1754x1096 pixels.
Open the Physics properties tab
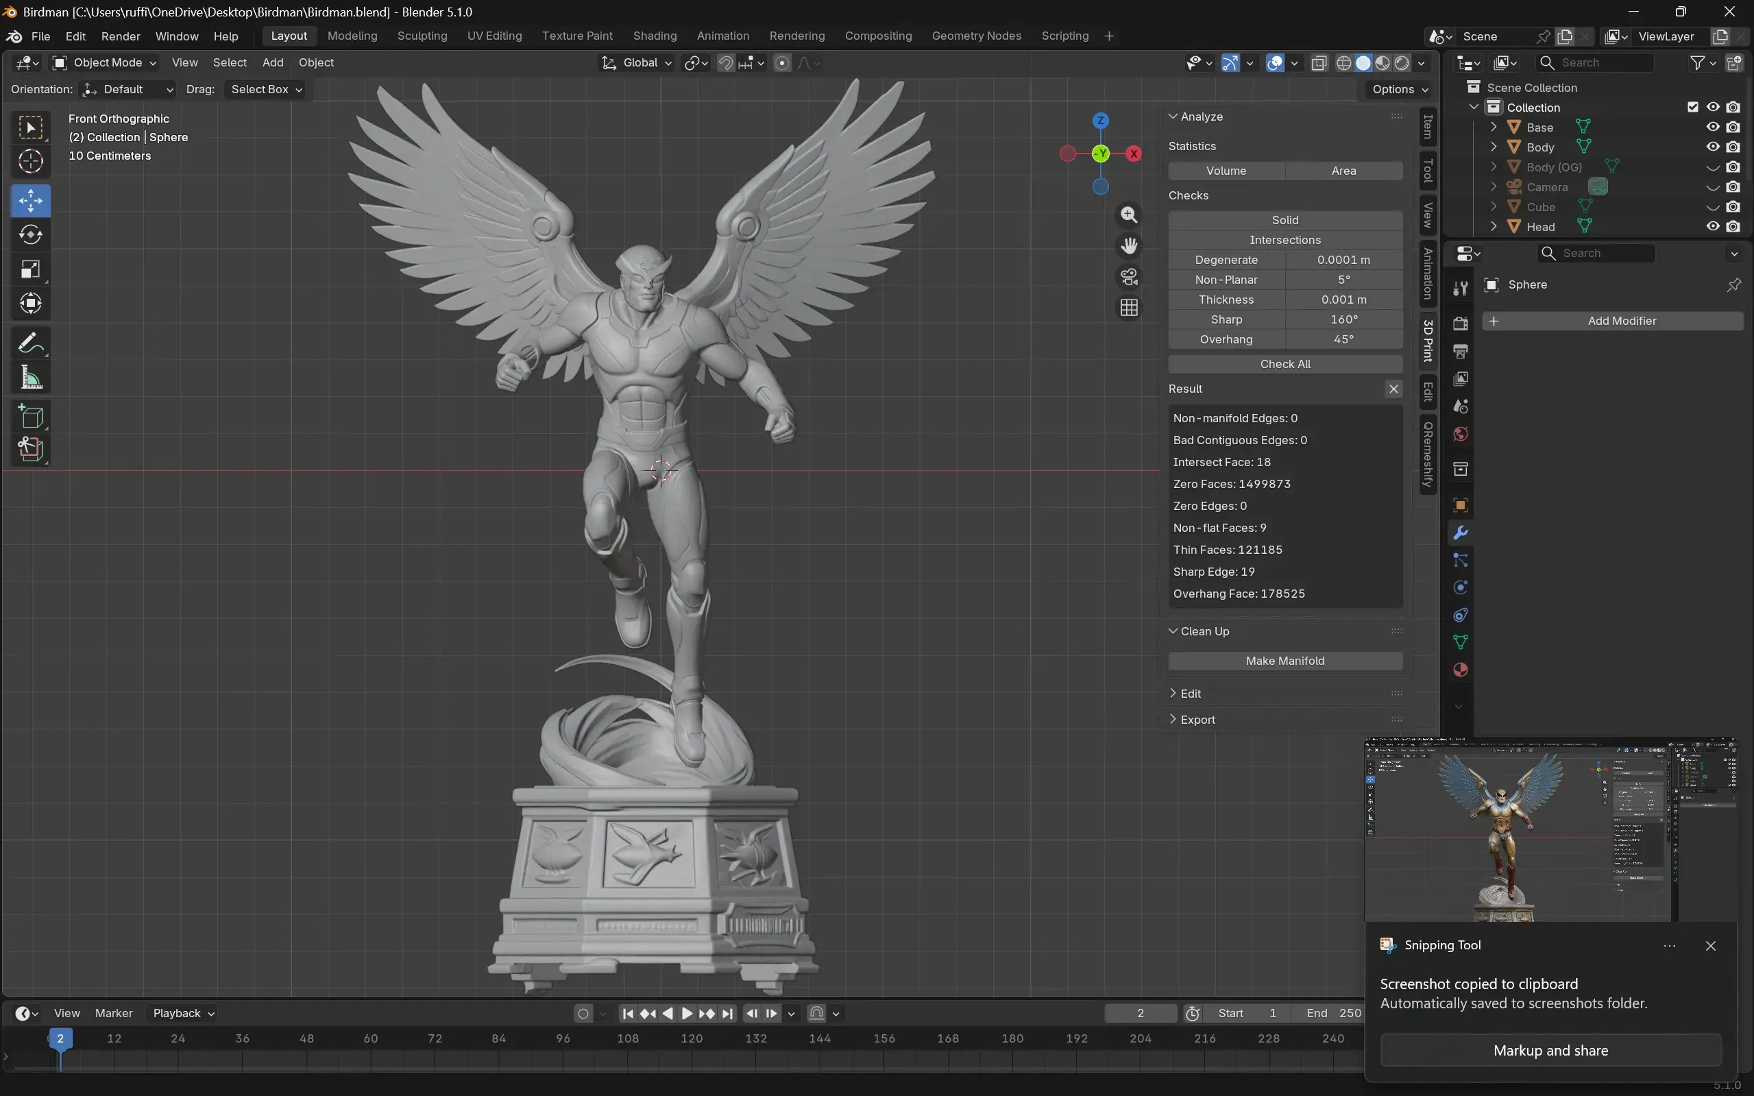[1461, 588]
